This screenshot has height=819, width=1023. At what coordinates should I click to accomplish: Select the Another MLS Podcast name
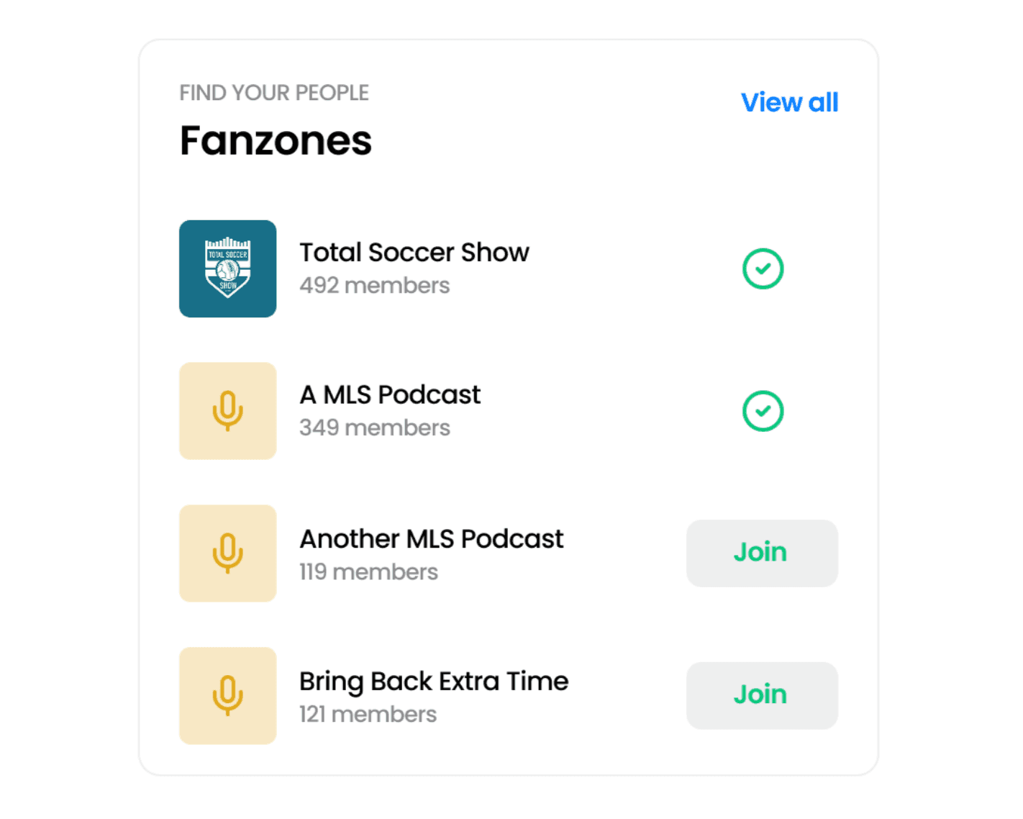click(431, 539)
